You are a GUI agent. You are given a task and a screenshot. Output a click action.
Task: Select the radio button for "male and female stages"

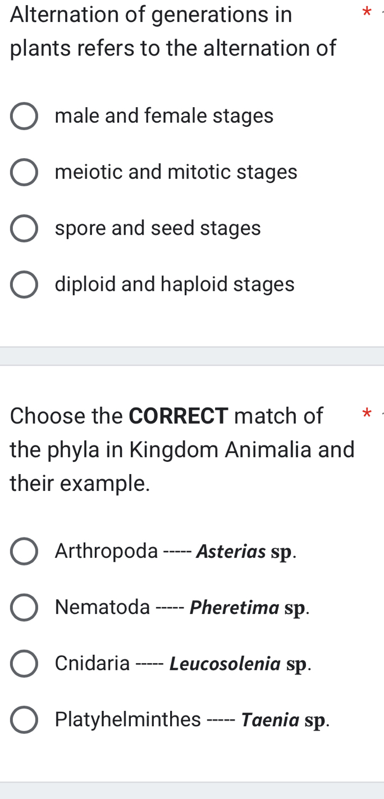[24, 116]
